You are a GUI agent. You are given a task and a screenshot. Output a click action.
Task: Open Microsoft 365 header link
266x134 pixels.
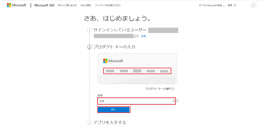pos(44,5)
